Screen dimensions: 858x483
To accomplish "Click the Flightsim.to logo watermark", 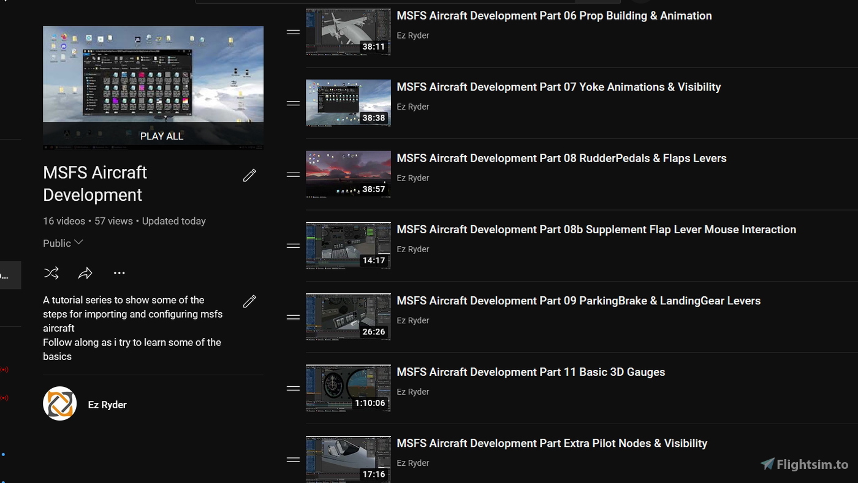I will click(x=804, y=464).
